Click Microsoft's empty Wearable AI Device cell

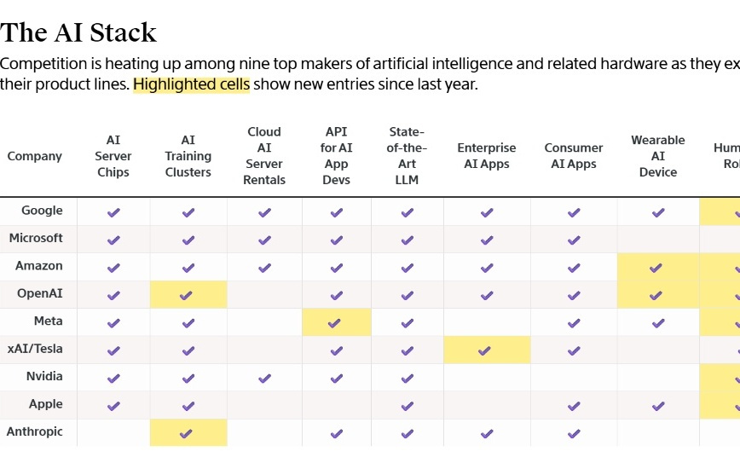657,240
